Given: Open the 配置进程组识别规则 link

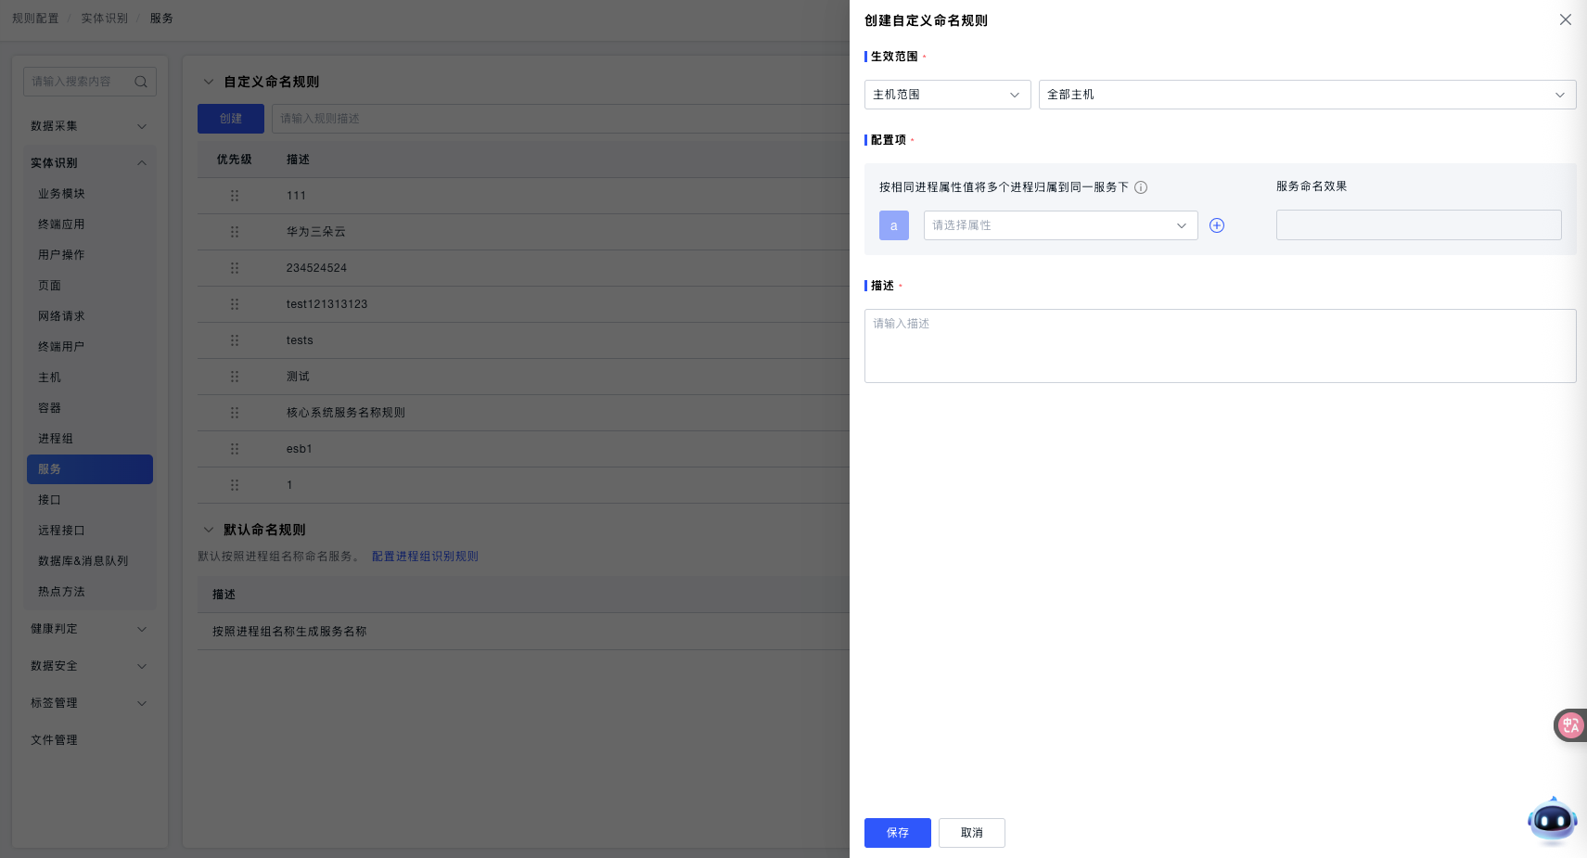Looking at the screenshot, I should 425,557.
